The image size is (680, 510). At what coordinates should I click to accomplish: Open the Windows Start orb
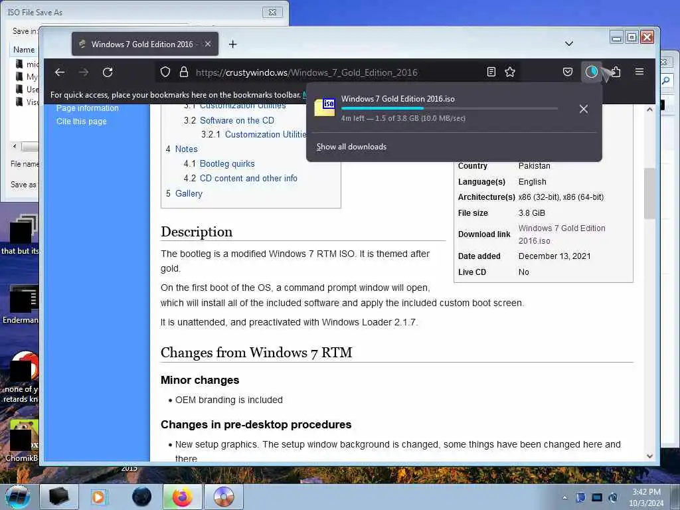point(18,497)
